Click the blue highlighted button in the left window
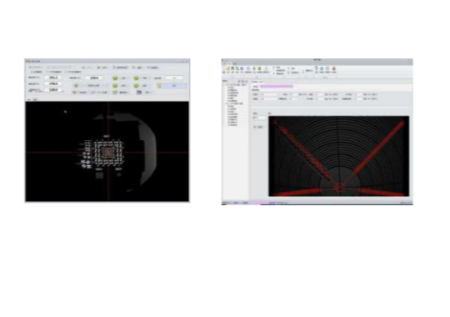This screenshot has height=317, width=450. pos(175,85)
